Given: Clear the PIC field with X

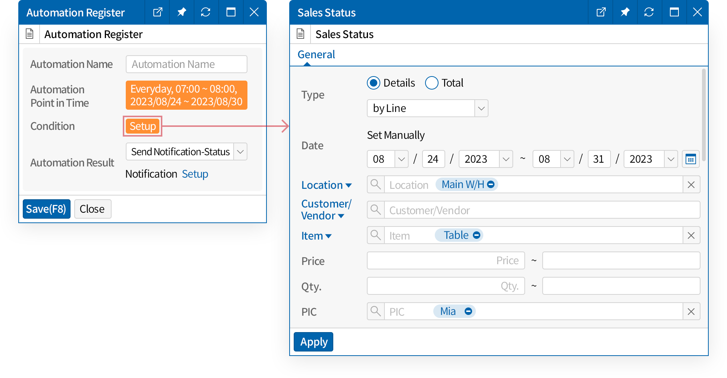Looking at the screenshot, I should point(691,312).
